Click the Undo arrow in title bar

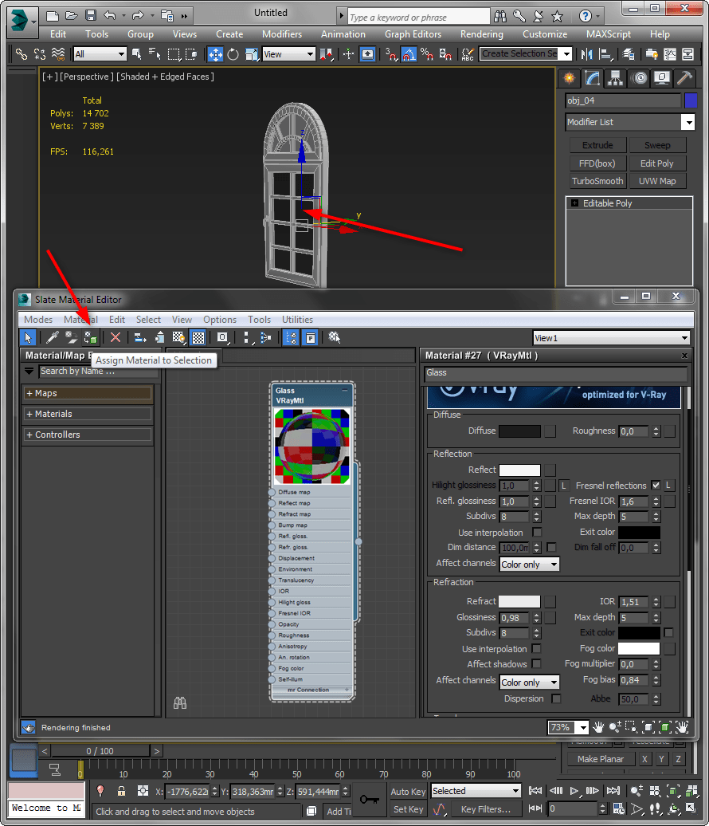pyautogui.click(x=110, y=15)
